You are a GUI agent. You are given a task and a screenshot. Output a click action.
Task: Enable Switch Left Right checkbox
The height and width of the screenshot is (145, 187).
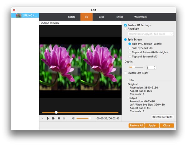tap(126, 73)
